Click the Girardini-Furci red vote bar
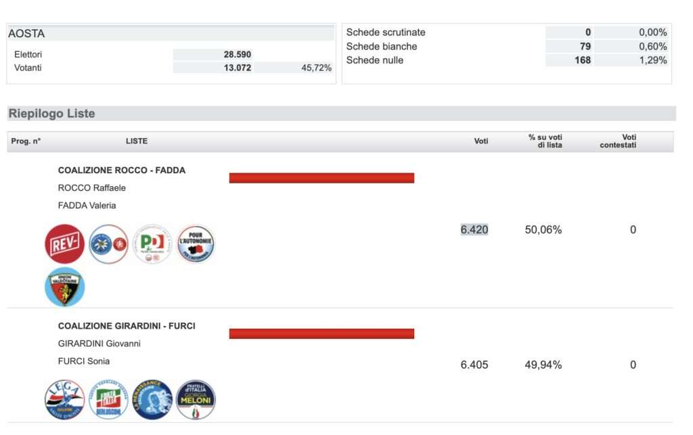The width and height of the screenshot is (693, 435). (321, 334)
